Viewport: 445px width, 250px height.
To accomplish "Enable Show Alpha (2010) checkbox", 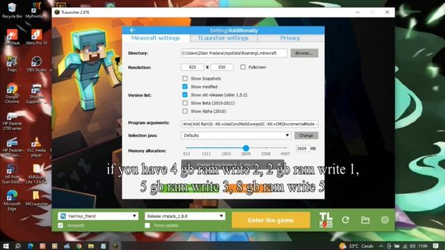I will point(185,111).
